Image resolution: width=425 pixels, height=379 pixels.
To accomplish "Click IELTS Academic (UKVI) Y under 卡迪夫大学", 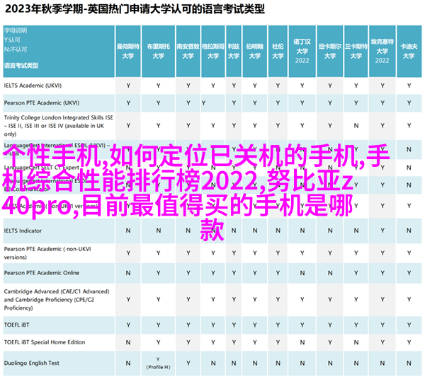I will point(409,86).
